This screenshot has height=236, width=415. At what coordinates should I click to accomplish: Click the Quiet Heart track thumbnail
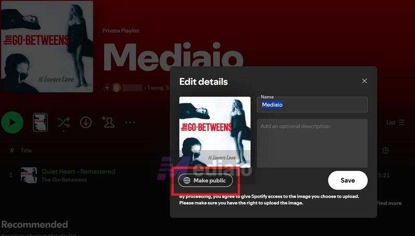click(x=29, y=175)
